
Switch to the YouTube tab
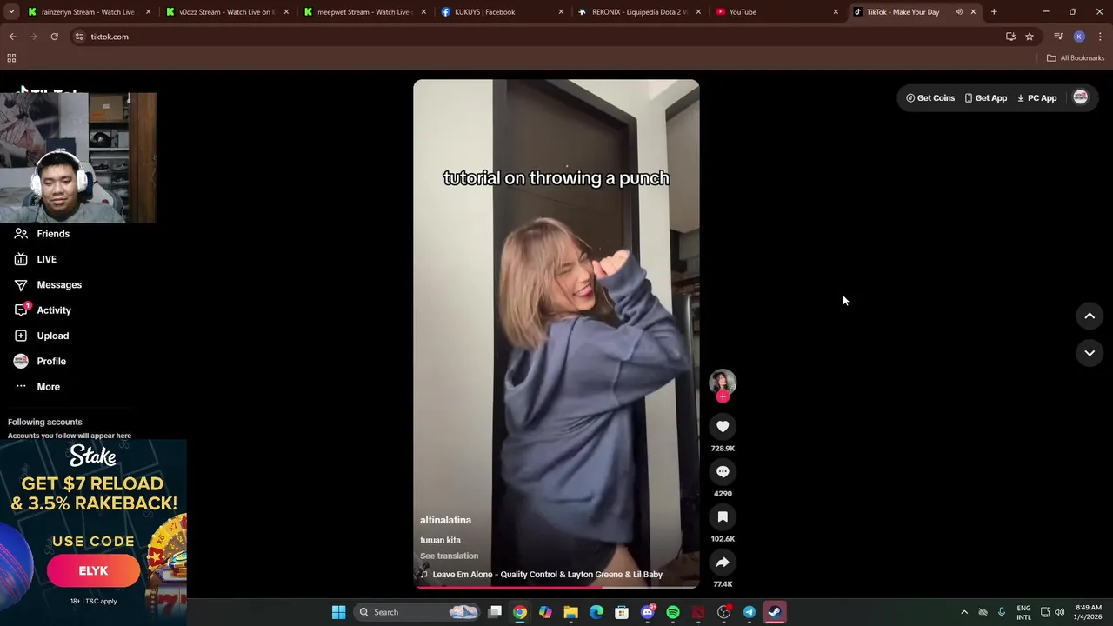(x=775, y=12)
